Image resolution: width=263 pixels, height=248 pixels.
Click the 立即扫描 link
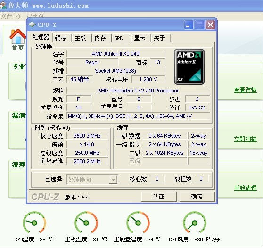click(x=246, y=139)
